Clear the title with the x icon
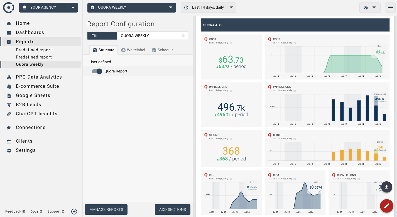Viewport: 397px width, 217px height. coord(183,36)
